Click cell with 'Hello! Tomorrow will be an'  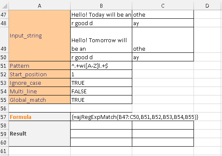[x=101, y=40]
